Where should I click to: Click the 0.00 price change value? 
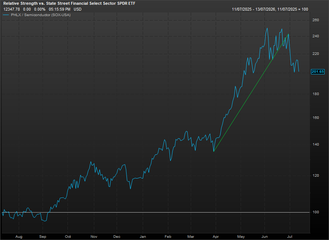tap(27, 10)
